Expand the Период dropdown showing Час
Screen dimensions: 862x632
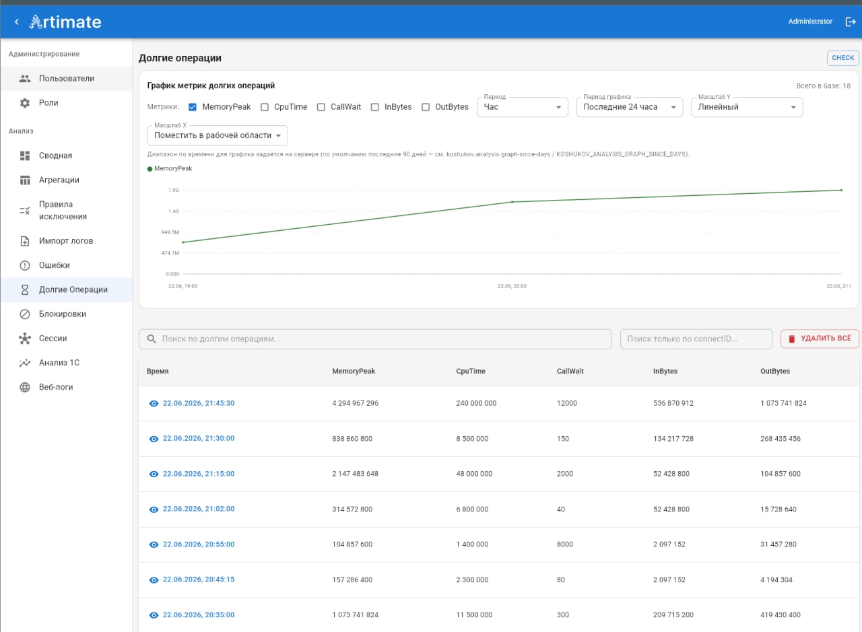(x=523, y=107)
